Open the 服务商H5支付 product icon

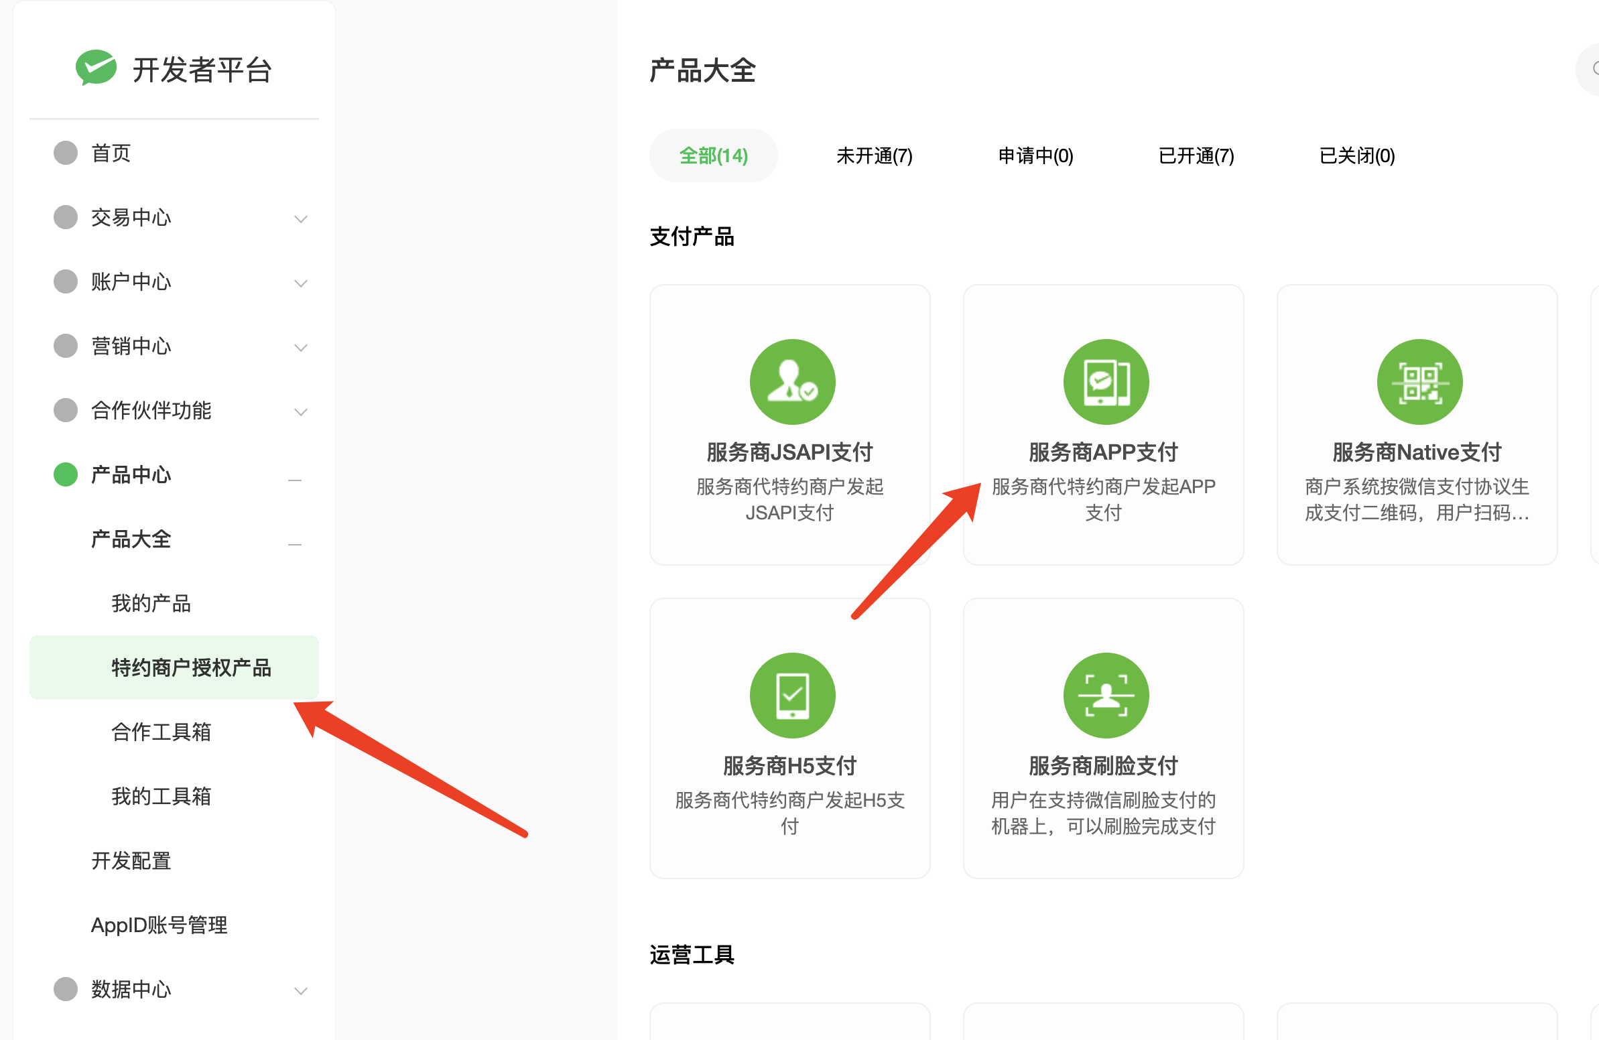tap(792, 696)
